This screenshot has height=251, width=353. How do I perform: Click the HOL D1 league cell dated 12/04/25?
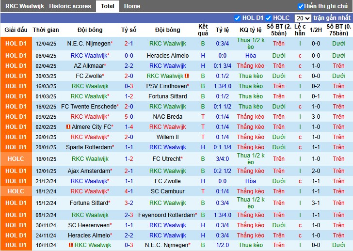pyautogui.click(x=16, y=44)
